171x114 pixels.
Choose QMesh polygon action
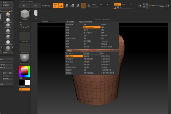click(104, 24)
